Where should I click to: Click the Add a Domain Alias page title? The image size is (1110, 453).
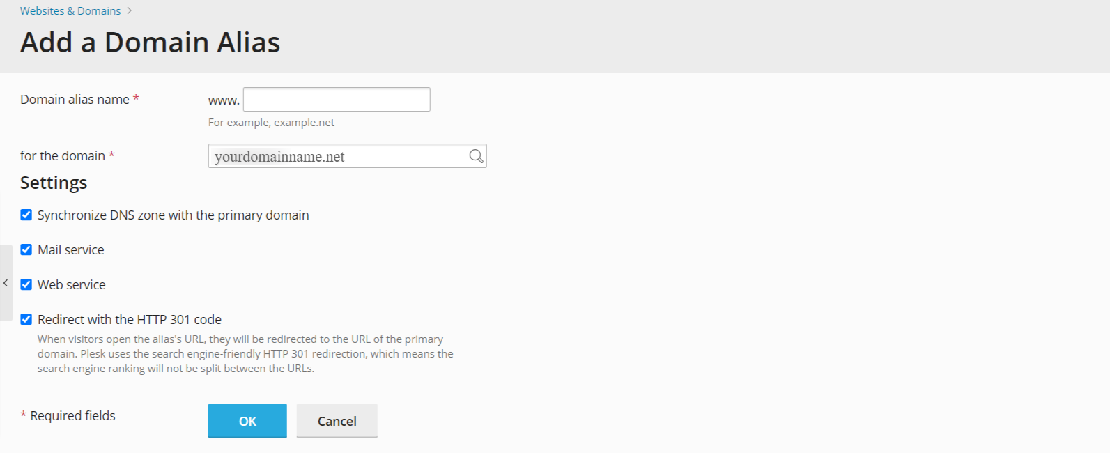pyautogui.click(x=150, y=42)
